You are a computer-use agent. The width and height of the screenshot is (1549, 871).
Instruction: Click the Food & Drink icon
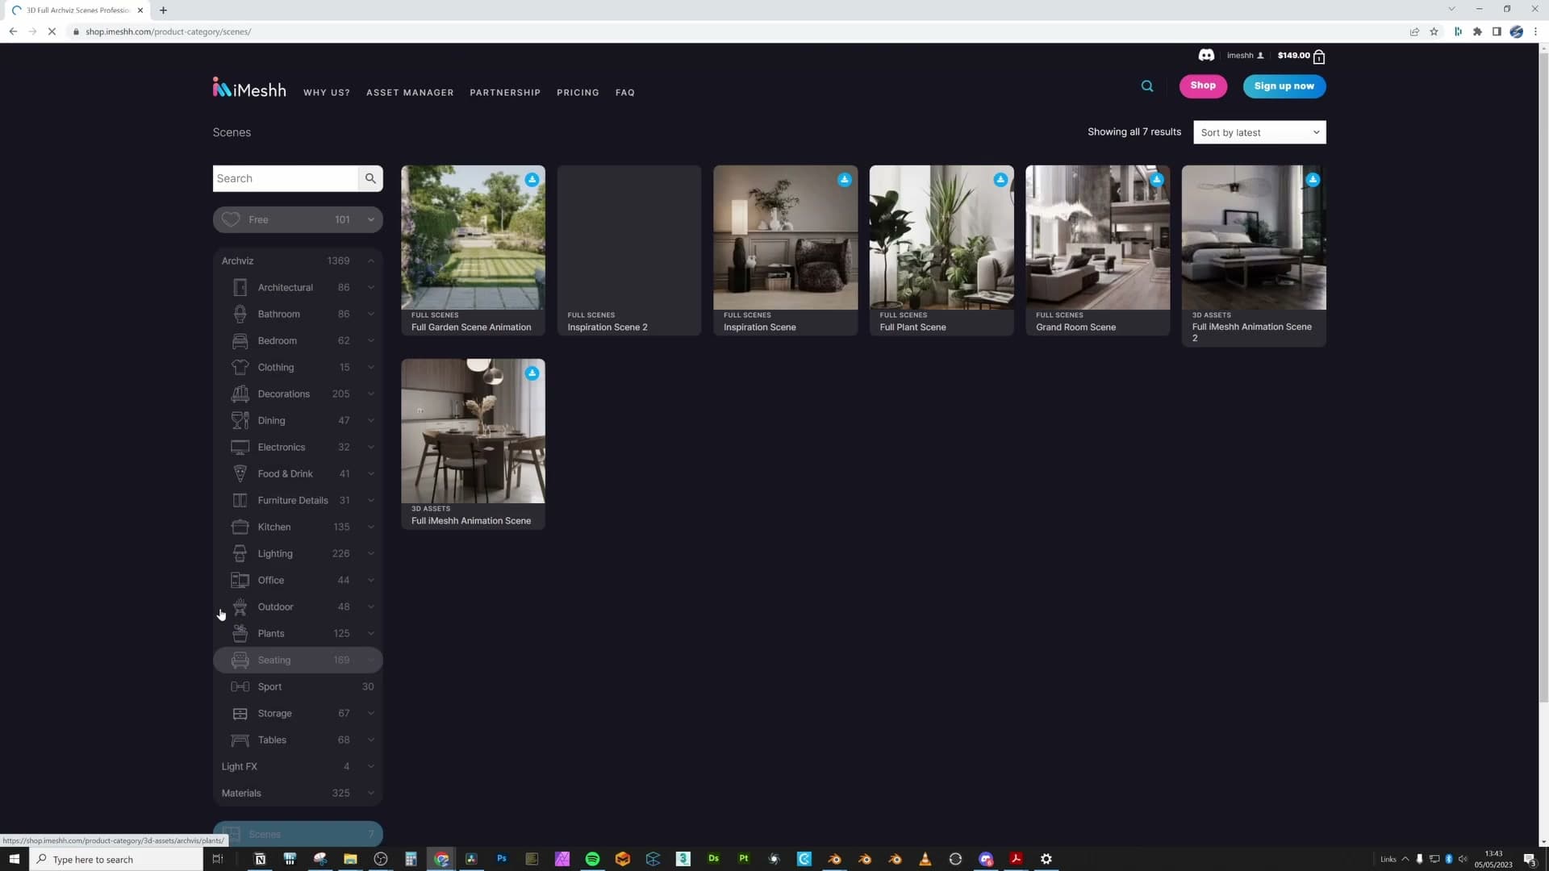pyautogui.click(x=240, y=473)
